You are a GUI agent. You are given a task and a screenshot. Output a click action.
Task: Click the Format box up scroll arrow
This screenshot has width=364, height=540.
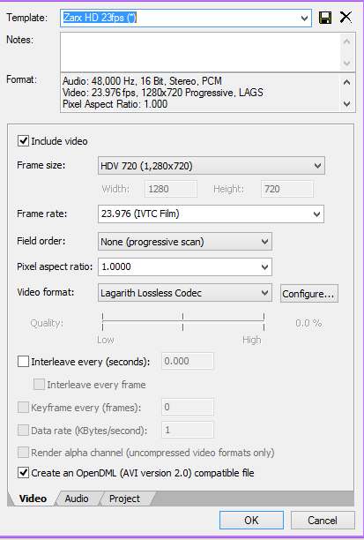pos(346,82)
